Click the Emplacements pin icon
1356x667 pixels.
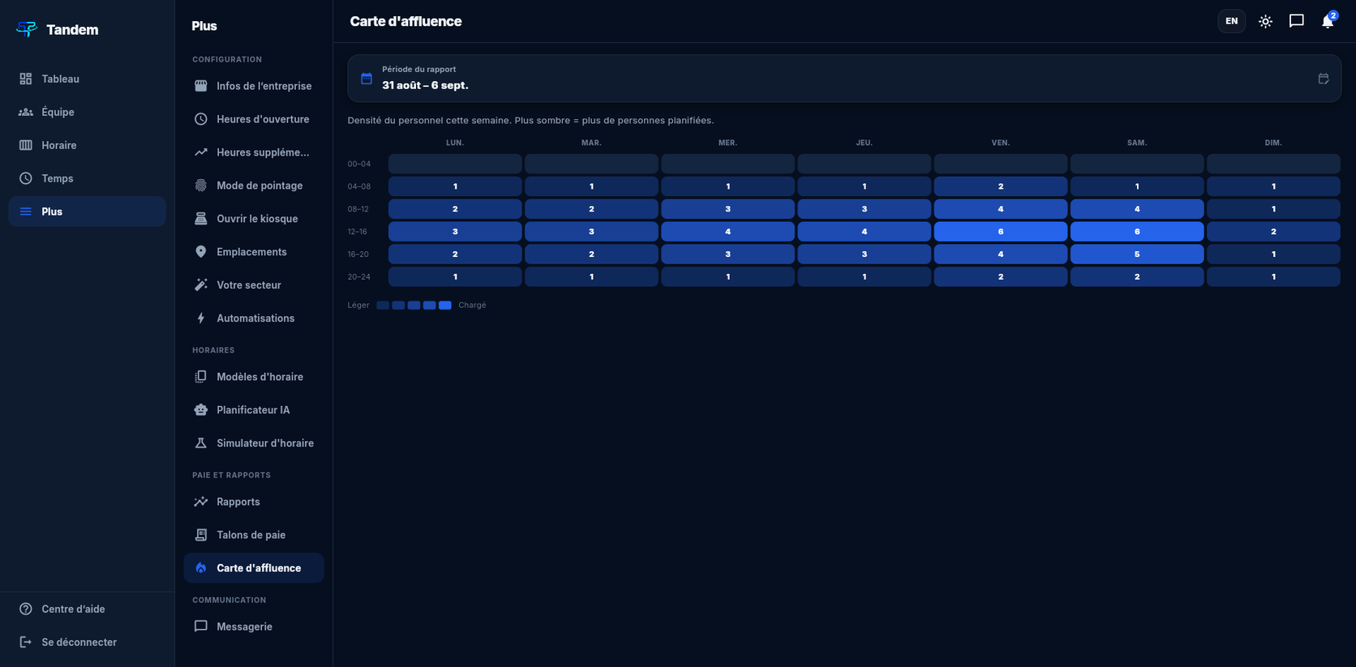click(201, 252)
